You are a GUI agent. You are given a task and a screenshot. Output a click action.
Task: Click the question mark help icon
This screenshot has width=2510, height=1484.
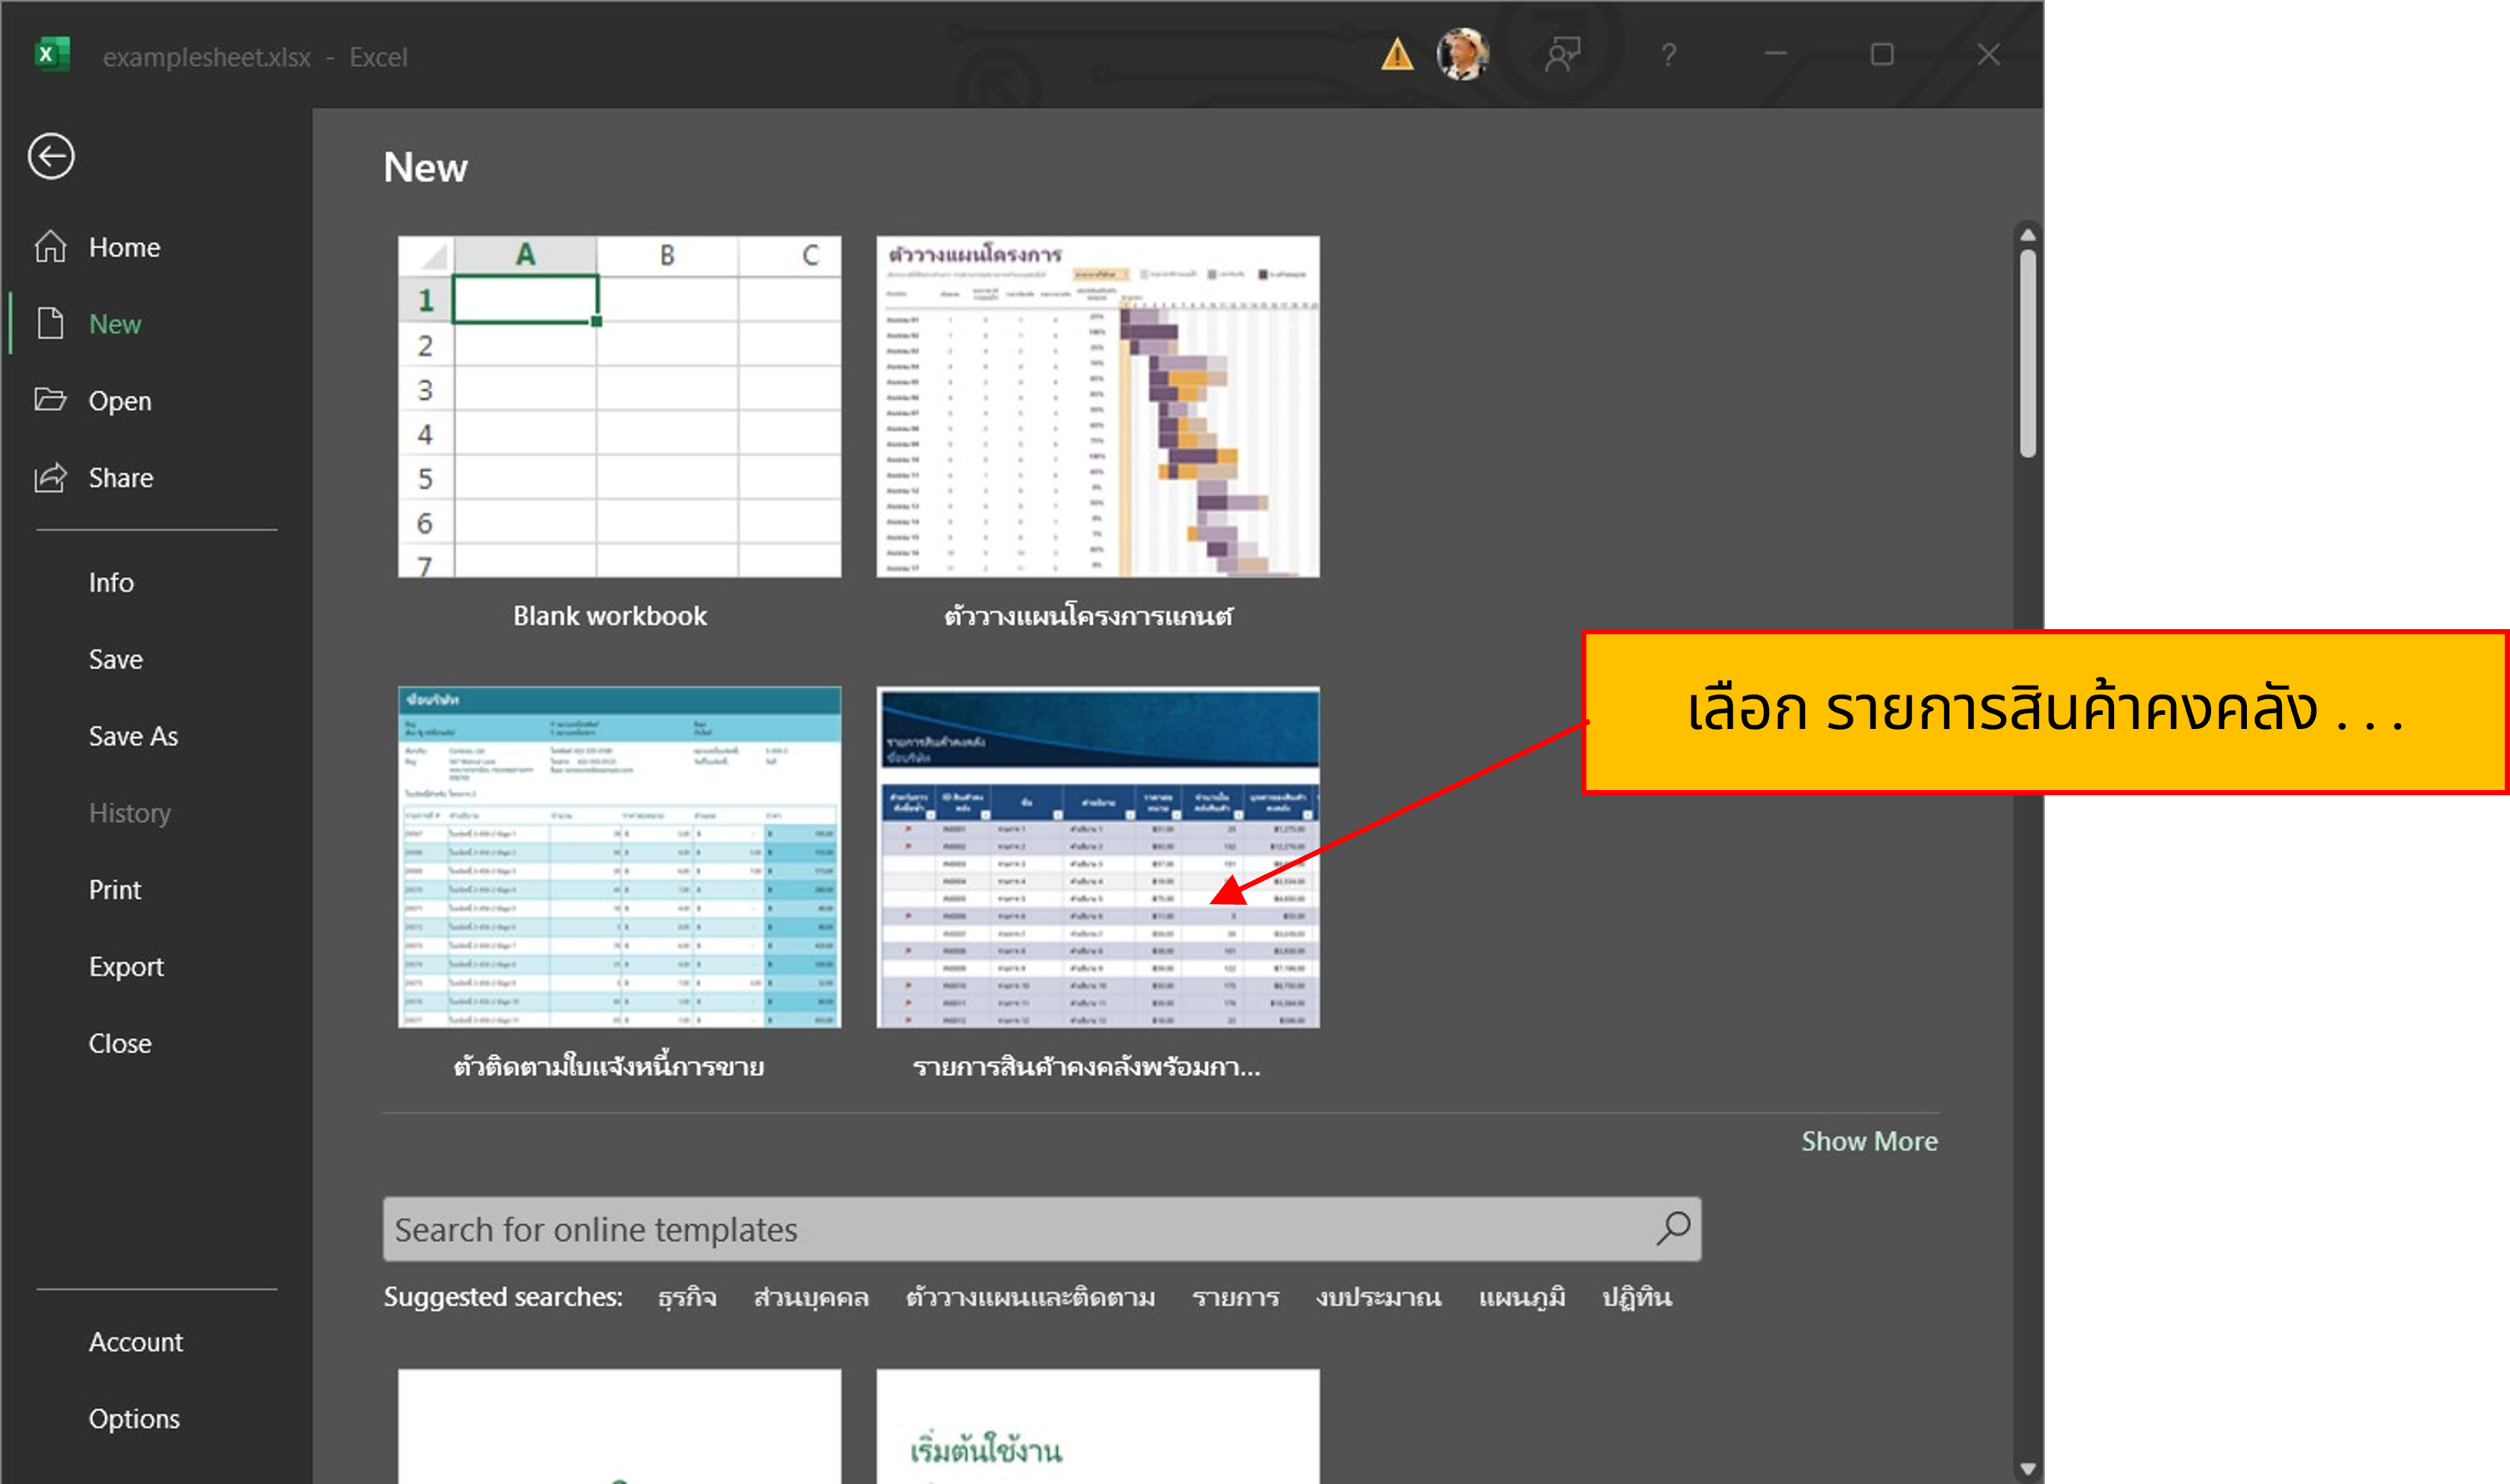click(1668, 54)
